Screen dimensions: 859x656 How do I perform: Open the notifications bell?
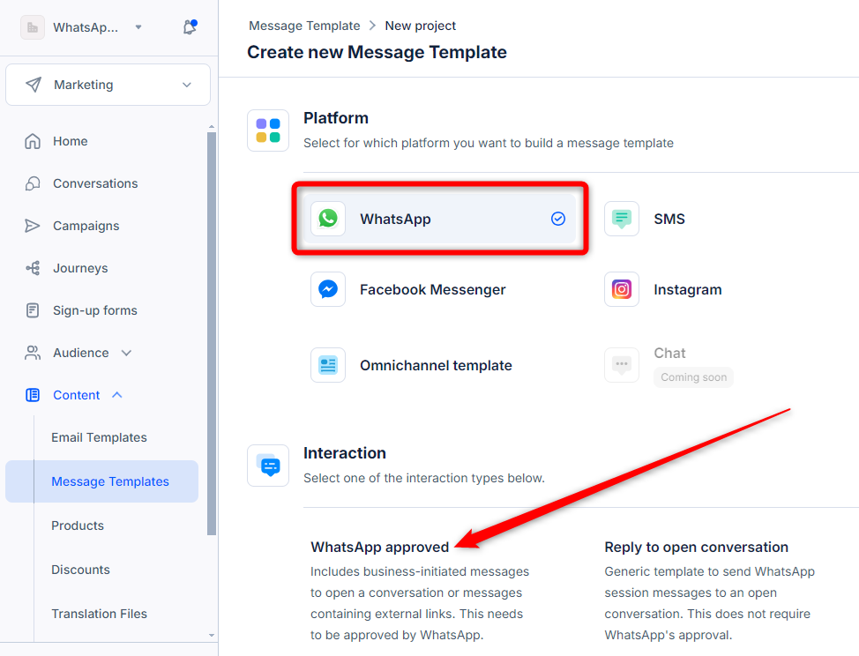click(x=190, y=27)
